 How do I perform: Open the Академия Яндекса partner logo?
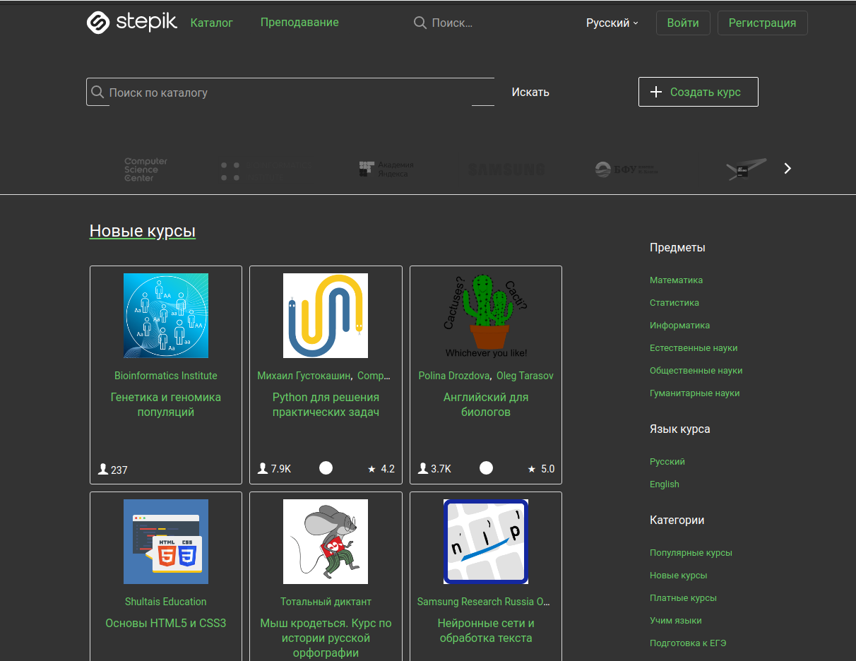coord(386,169)
